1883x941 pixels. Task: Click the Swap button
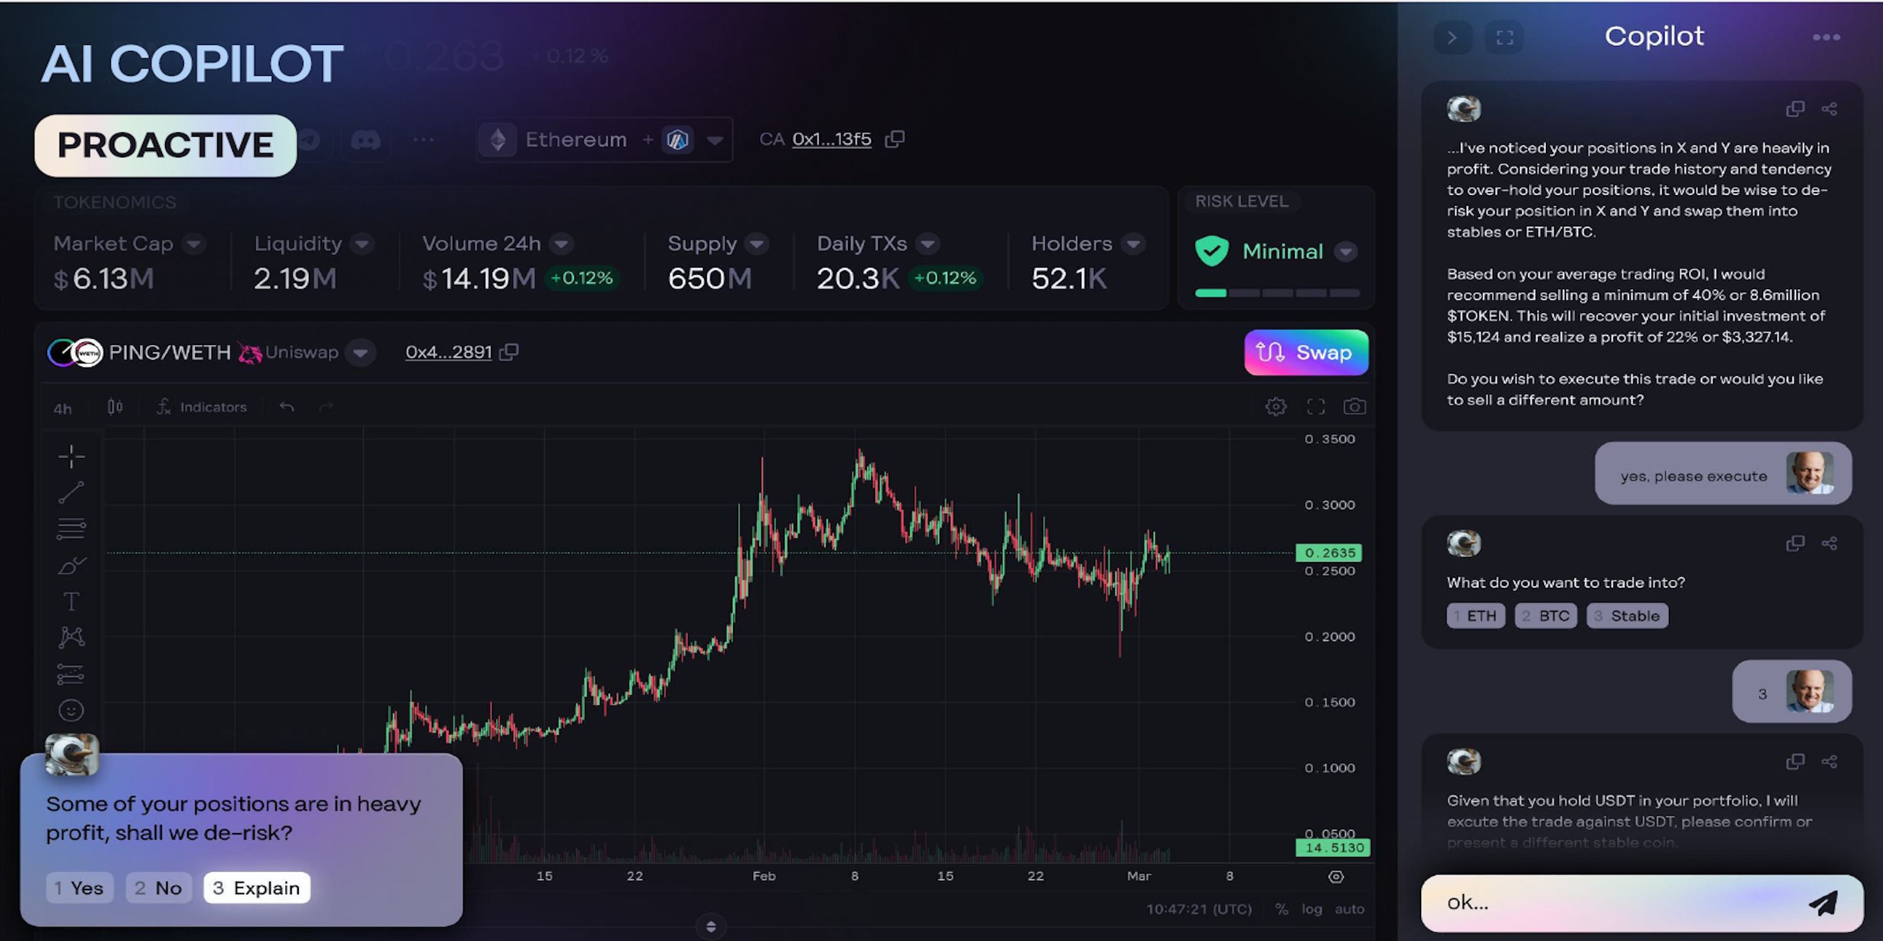click(x=1306, y=352)
